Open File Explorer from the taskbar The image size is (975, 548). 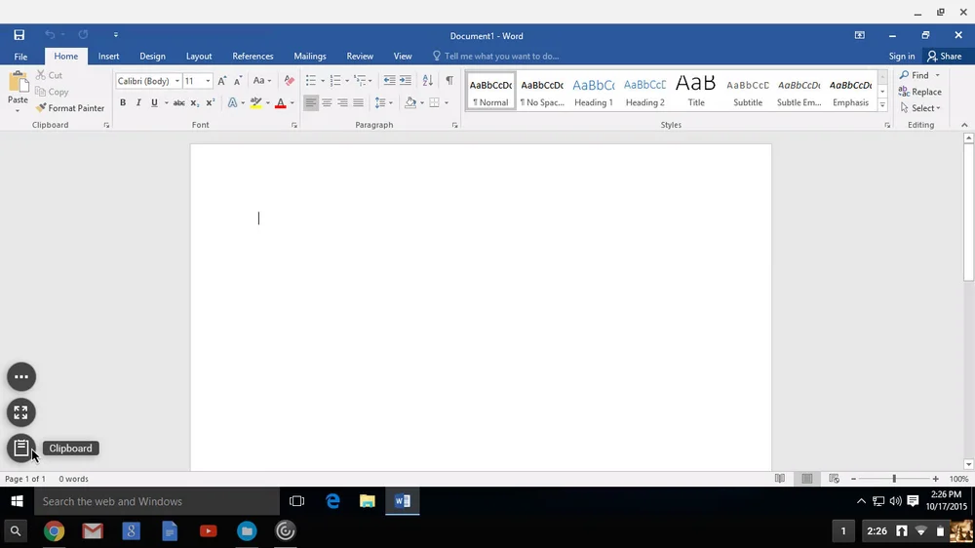point(367,501)
